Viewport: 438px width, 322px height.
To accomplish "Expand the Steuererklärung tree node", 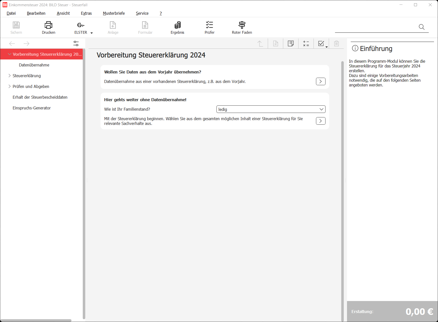I will click(x=9, y=75).
